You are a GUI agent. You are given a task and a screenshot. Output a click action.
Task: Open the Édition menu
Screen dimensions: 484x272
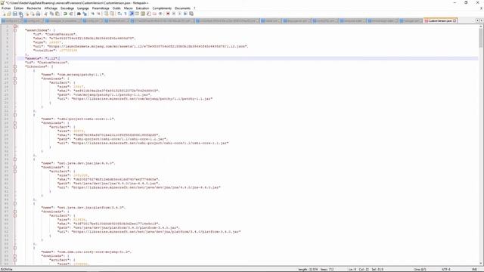[18, 8]
